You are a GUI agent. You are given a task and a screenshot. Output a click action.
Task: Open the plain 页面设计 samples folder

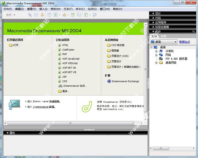pyautogui.click(x=114, y=61)
